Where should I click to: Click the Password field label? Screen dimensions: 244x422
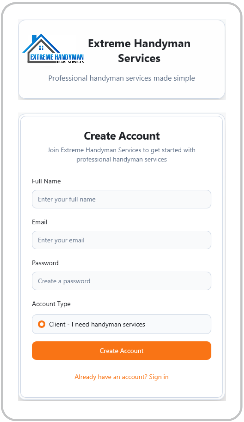[x=45, y=263]
